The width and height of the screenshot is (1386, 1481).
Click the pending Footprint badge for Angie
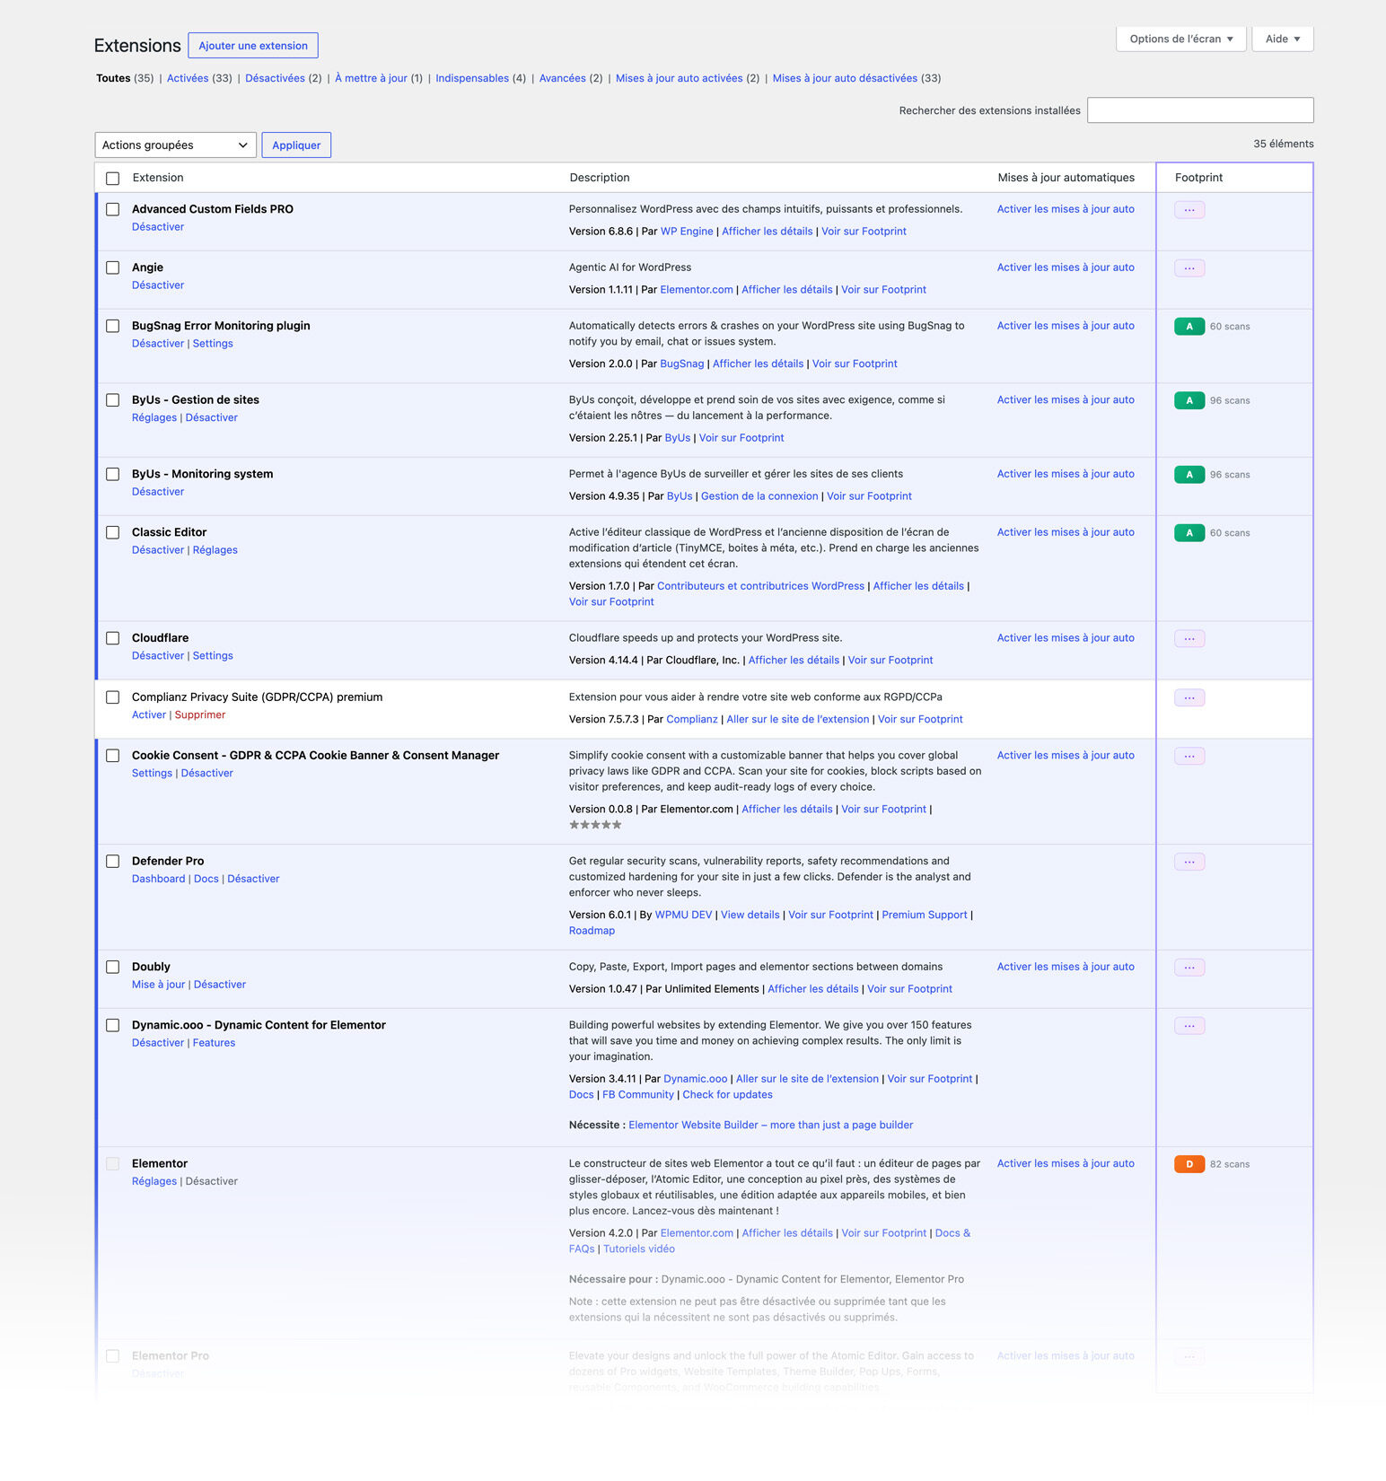pyautogui.click(x=1189, y=268)
